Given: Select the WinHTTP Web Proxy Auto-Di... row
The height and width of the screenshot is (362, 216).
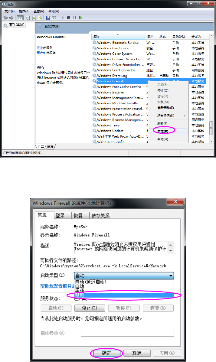Looking at the screenshot, I should 149,136.
